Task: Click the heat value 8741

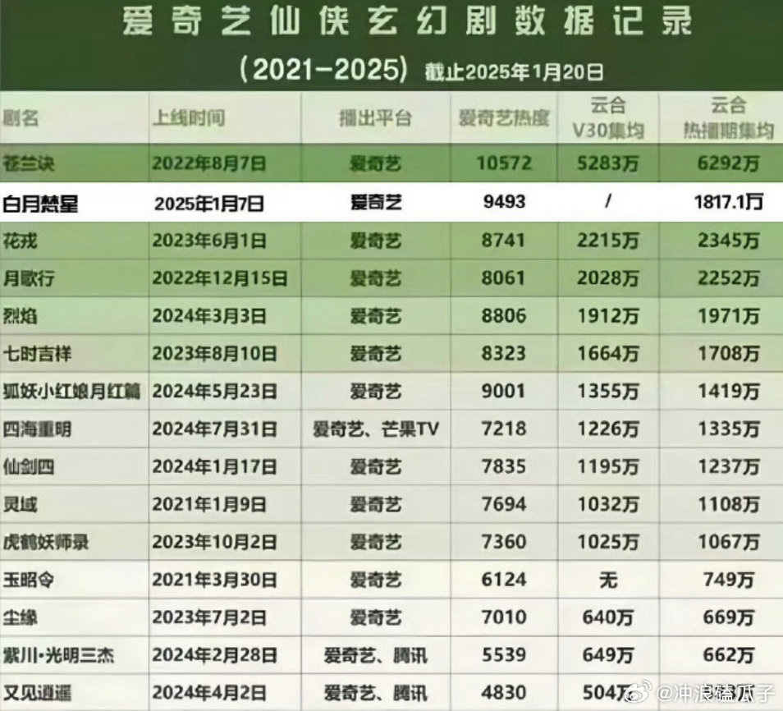Action: pos(504,241)
